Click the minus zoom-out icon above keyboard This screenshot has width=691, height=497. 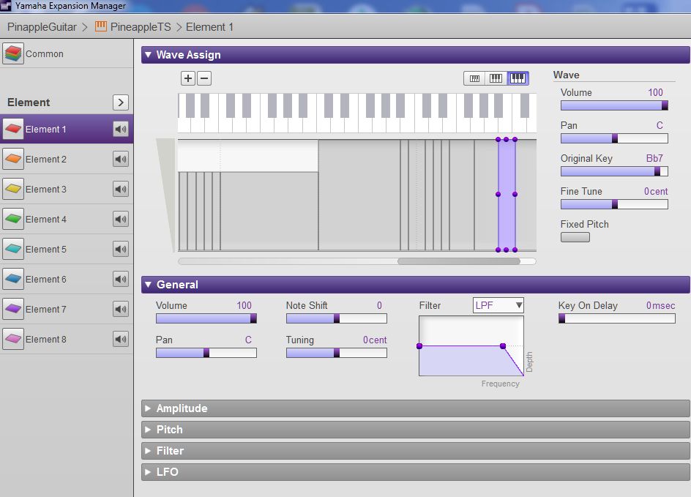click(x=204, y=78)
